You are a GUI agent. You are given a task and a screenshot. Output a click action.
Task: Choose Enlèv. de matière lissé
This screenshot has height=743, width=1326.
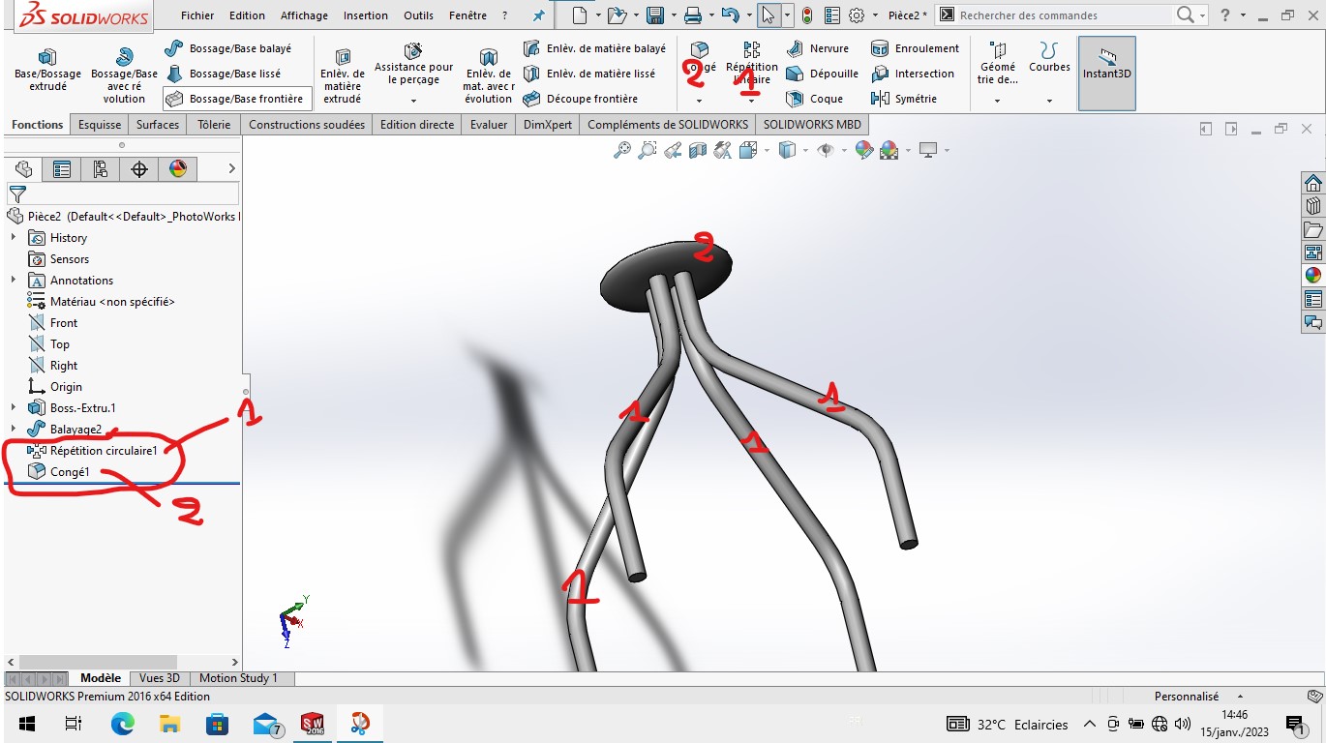click(x=589, y=74)
